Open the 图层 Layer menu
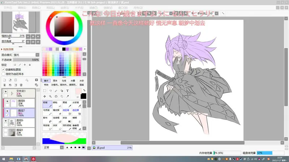The height and width of the screenshot is (162, 289). coord(51,8)
